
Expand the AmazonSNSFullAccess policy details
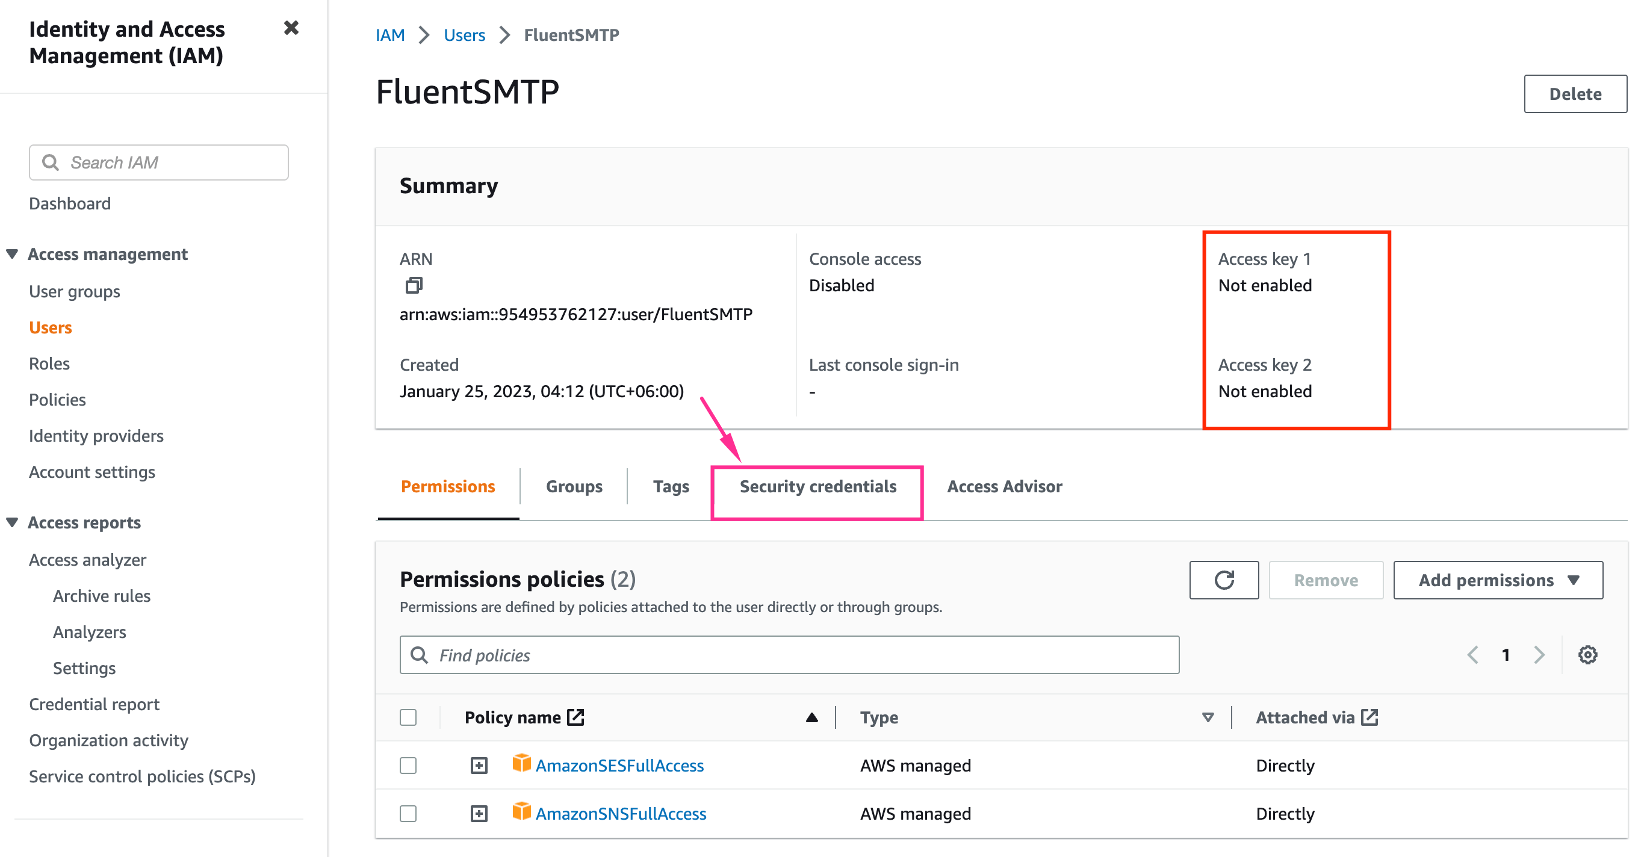point(479,813)
